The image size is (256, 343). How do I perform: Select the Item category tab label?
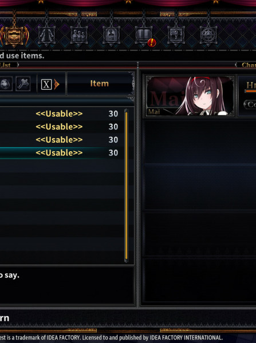pyautogui.click(x=100, y=84)
